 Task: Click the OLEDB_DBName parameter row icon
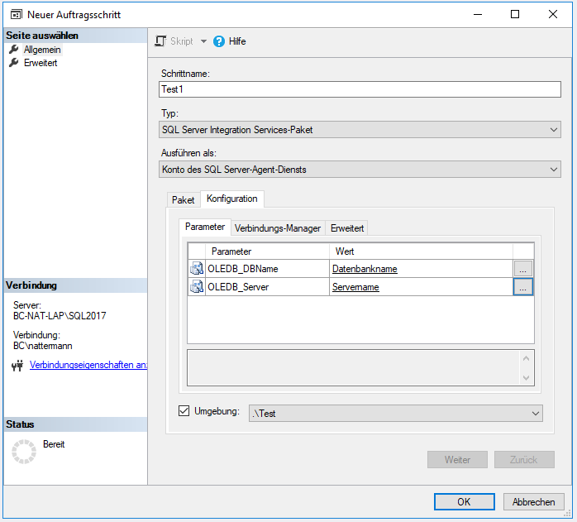pos(197,268)
